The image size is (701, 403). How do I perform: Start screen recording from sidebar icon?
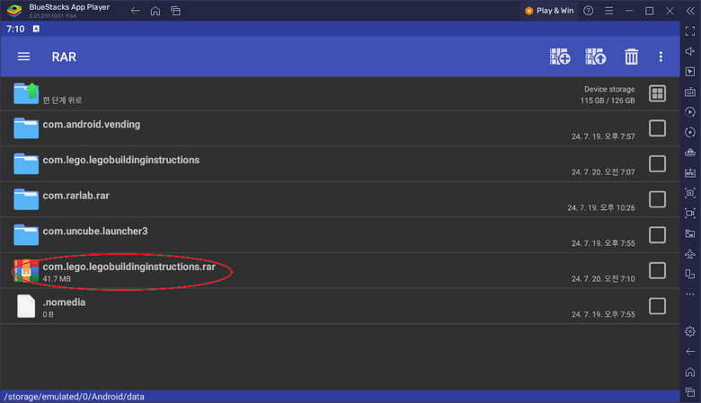point(690,214)
